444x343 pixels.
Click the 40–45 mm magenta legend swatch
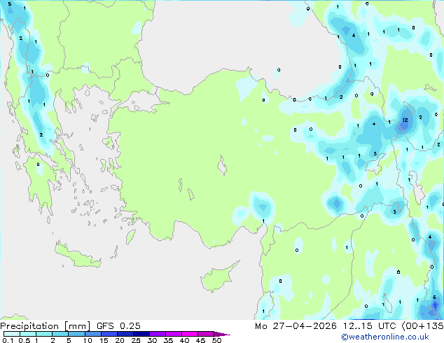(x=190, y=334)
